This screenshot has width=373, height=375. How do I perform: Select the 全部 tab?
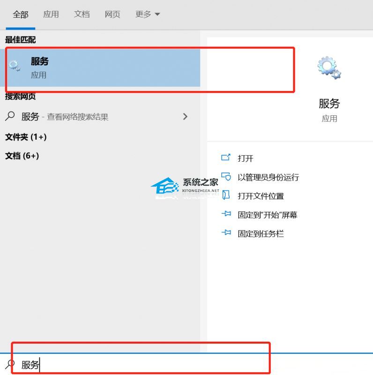(21, 15)
